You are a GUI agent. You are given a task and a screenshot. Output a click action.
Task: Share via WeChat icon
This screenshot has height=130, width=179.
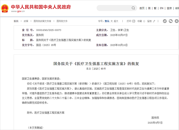(x=171, y=21)
